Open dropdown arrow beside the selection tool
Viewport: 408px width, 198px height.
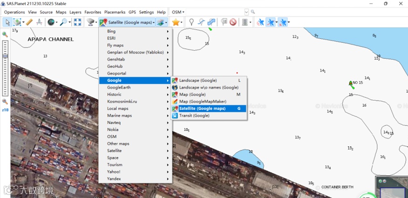(x=23, y=22)
